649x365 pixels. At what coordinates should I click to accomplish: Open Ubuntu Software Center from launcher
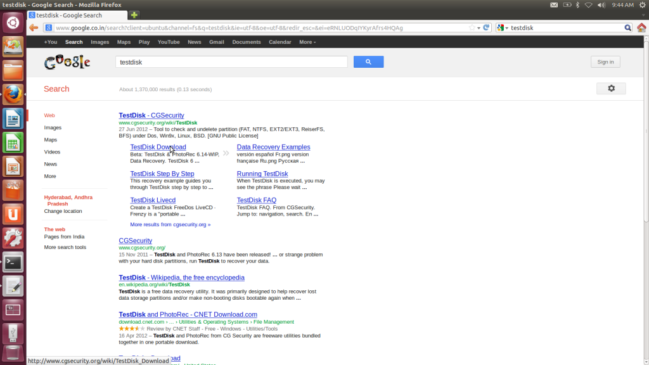point(13,191)
